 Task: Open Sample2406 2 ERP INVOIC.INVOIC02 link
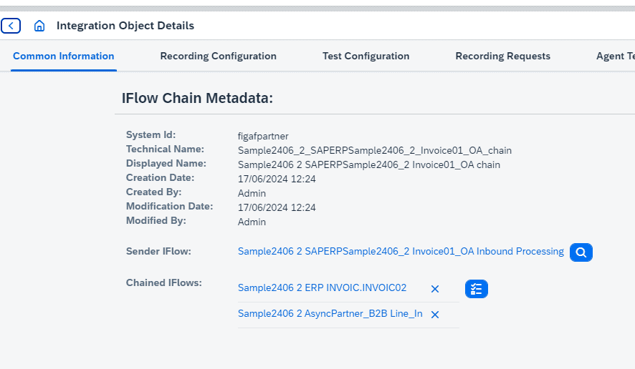322,287
